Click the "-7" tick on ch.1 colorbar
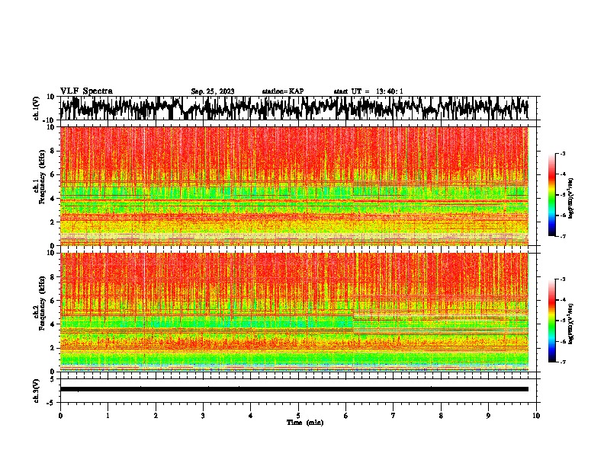The height and width of the screenshot is (466, 604). [562, 236]
